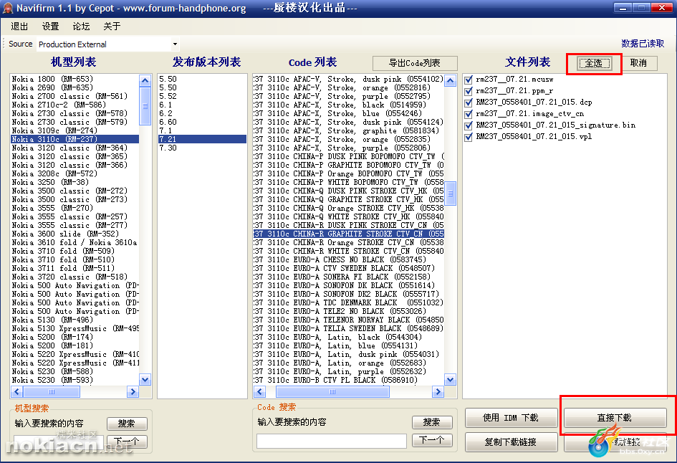Select EURO-A CHESS NO BLACK (0583745) code
This screenshot has height=463, width=677.
click(x=349, y=259)
